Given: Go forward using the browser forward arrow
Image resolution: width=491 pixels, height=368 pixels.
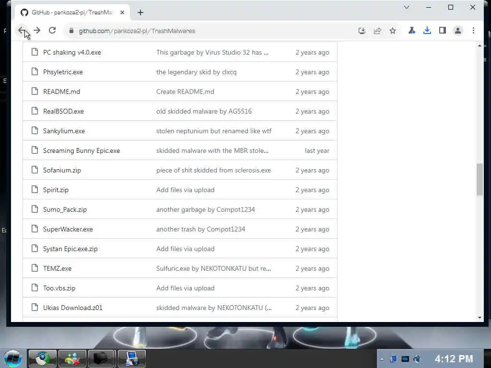Looking at the screenshot, I should [x=37, y=30].
